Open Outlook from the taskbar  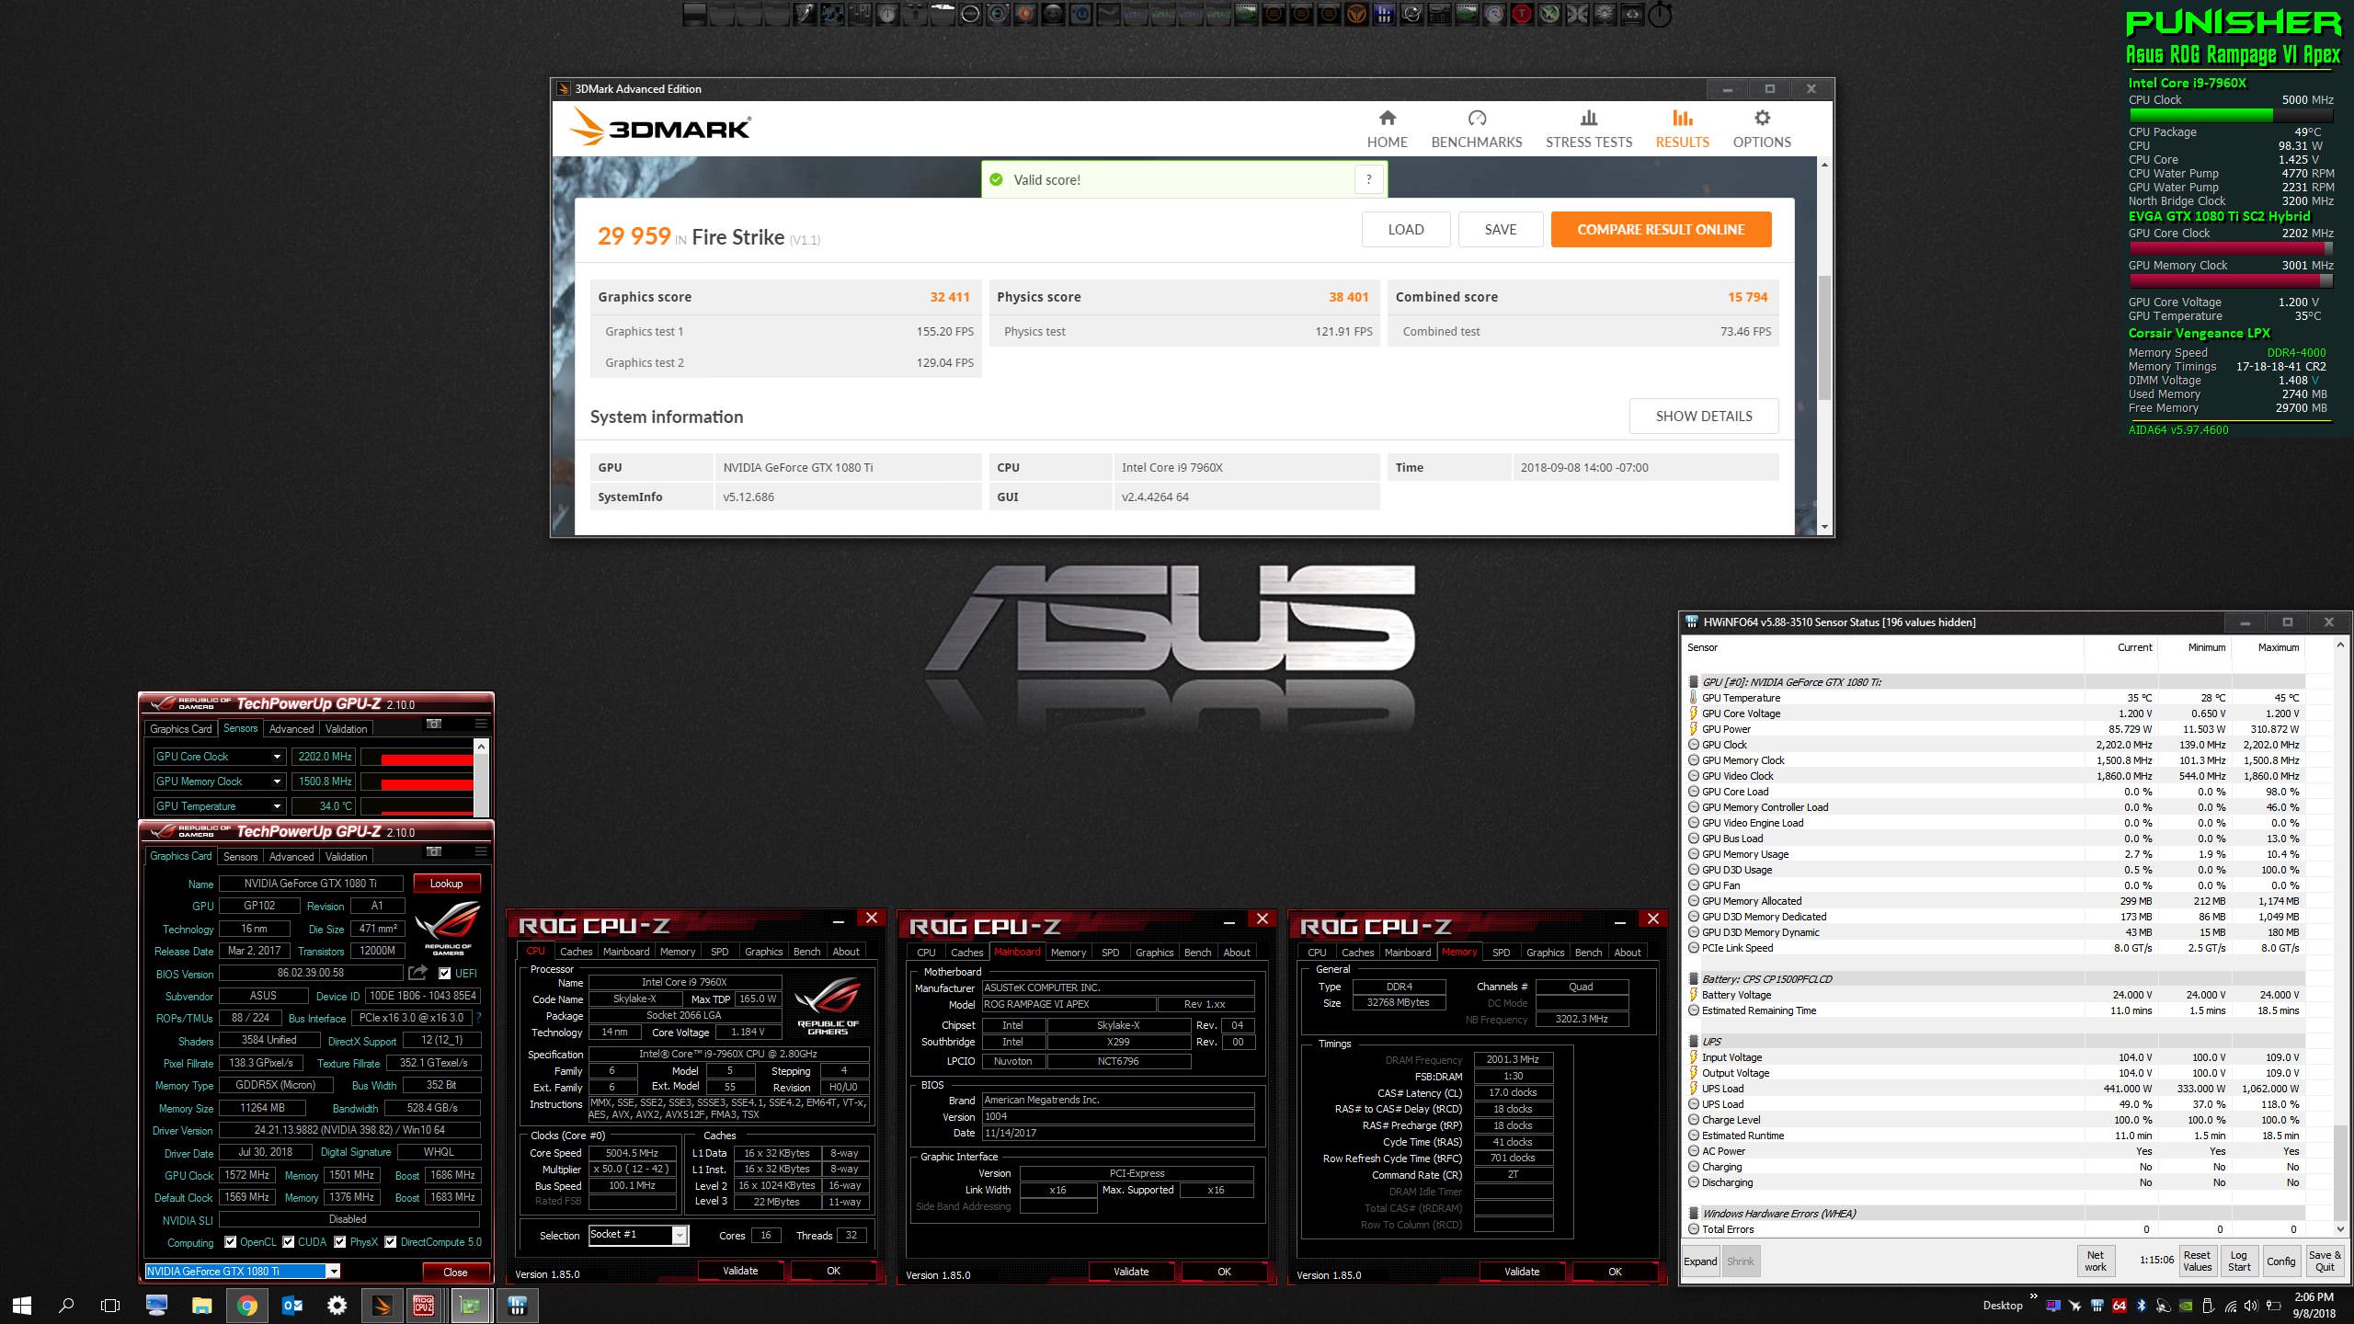pos(292,1306)
